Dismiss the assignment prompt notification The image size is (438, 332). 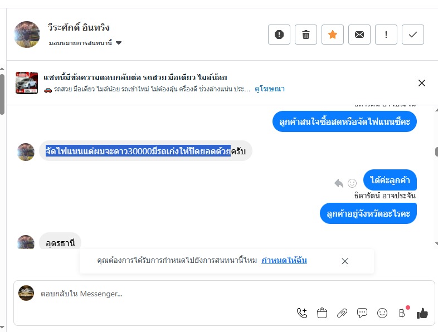(345, 261)
